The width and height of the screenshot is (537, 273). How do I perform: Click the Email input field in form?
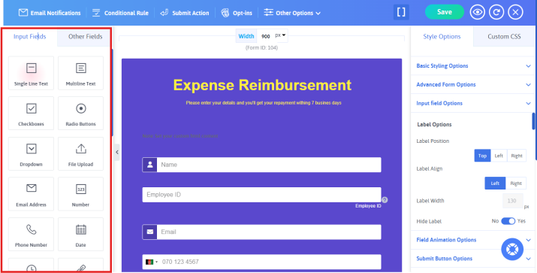(x=269, y=232)
